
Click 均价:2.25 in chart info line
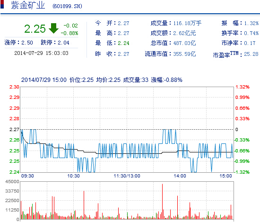[108, 80]
